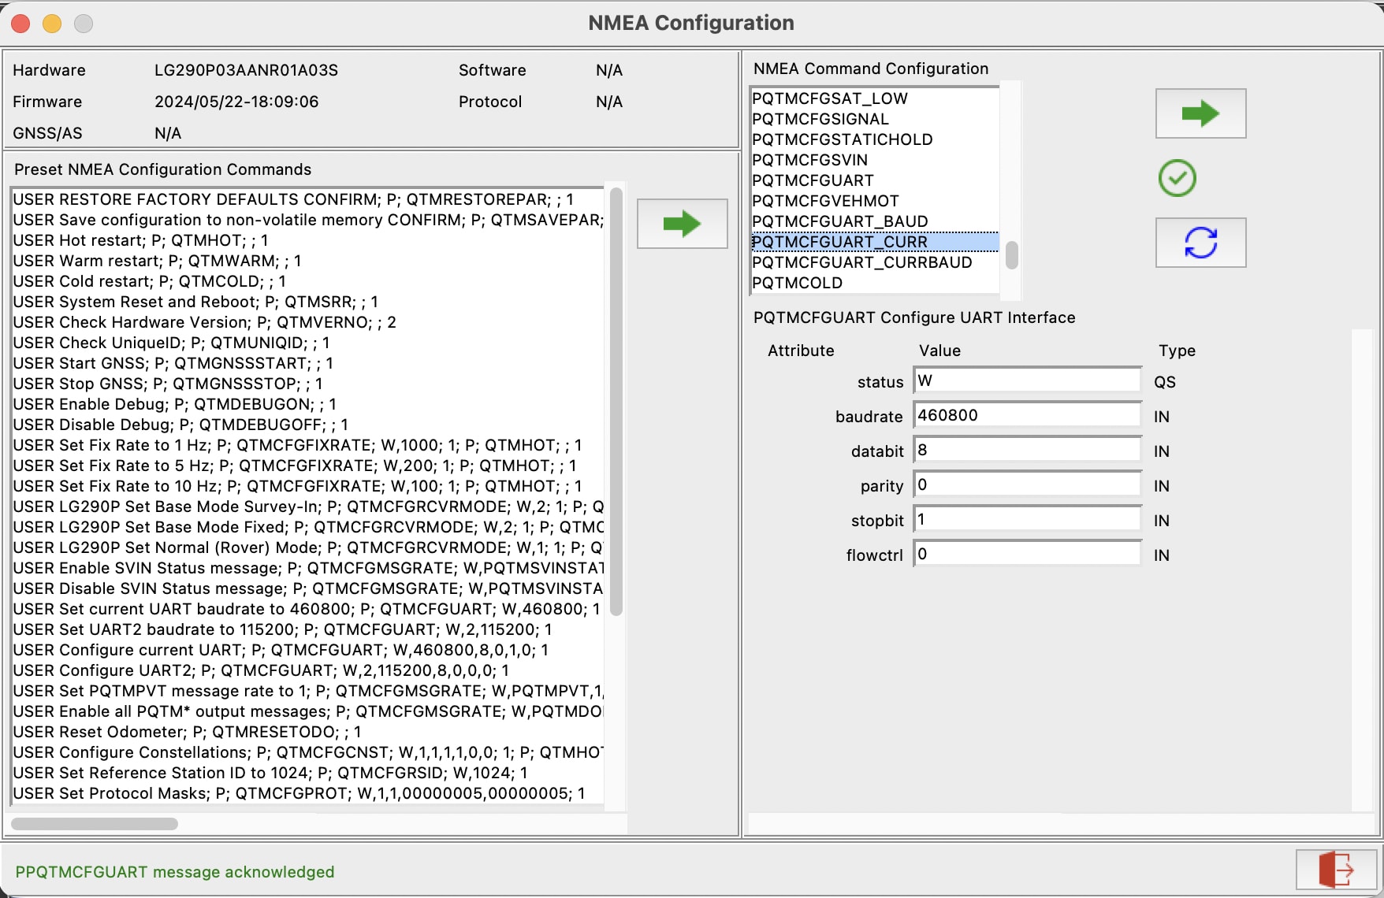The width and height of the screenshot is (1384, 898).
Task: Select PQTMCFGUART in command list
Action: pyautogui.click(x=875, y=180)
